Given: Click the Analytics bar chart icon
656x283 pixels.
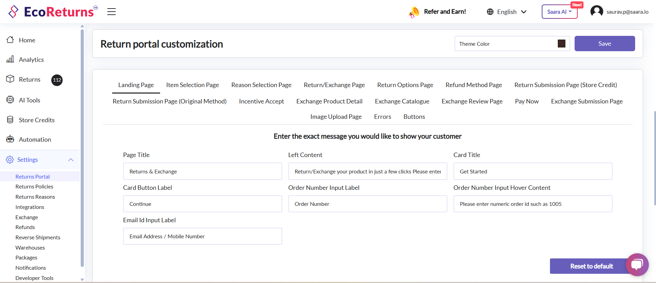Looking at the screenshot, I should coord(10,59).
